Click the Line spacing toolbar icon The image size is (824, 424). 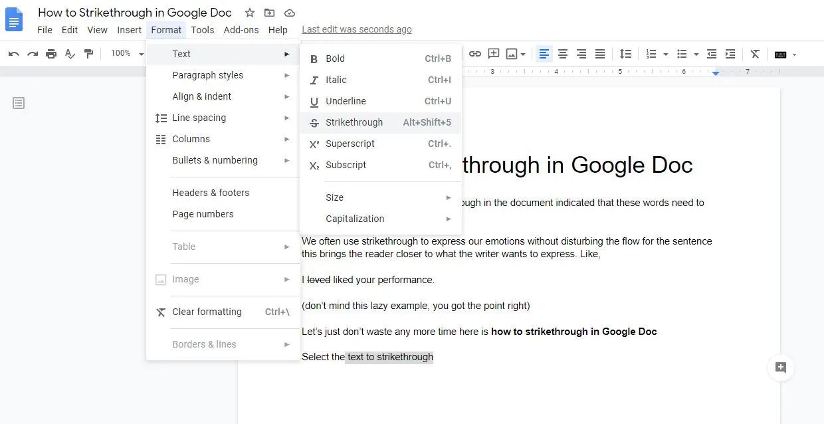pyautogui.click(x=625, y=54)
